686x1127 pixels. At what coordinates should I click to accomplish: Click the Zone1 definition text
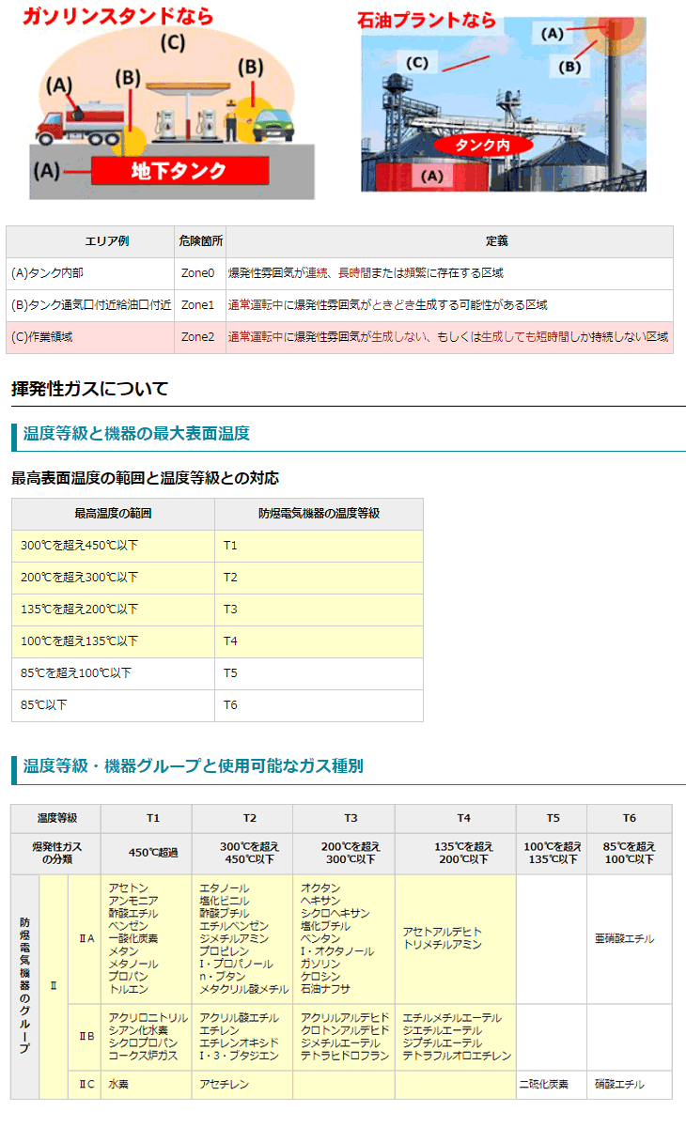[388, 305]
